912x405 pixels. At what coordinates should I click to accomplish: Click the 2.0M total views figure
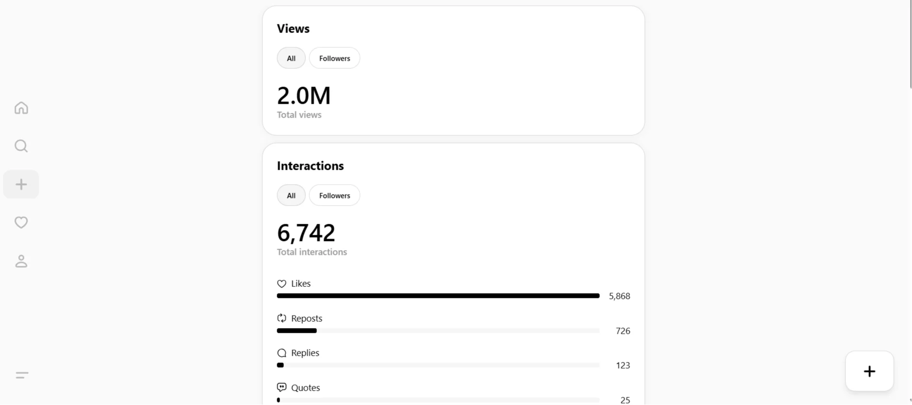[x=304, y=96]
